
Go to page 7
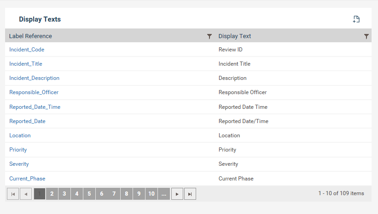[114, 194]
